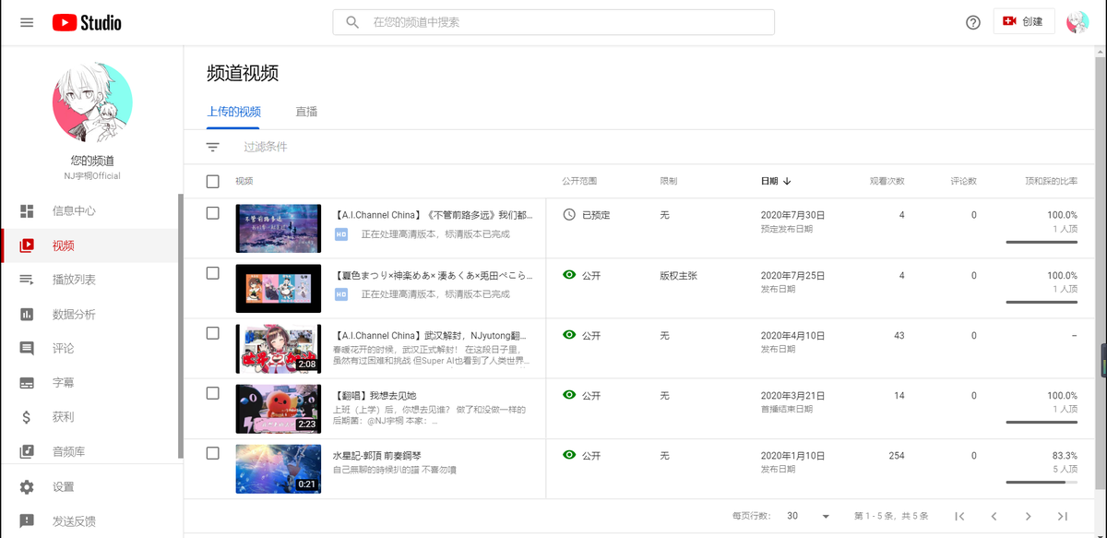The image size is (1107, 538).
Task: Go to next page of results
Action: pyautogui.click(x=1028, y=516)
